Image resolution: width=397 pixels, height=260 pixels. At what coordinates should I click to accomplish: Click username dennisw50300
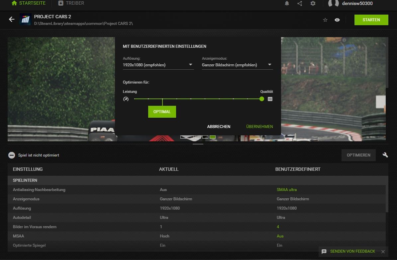click(357, 3)
